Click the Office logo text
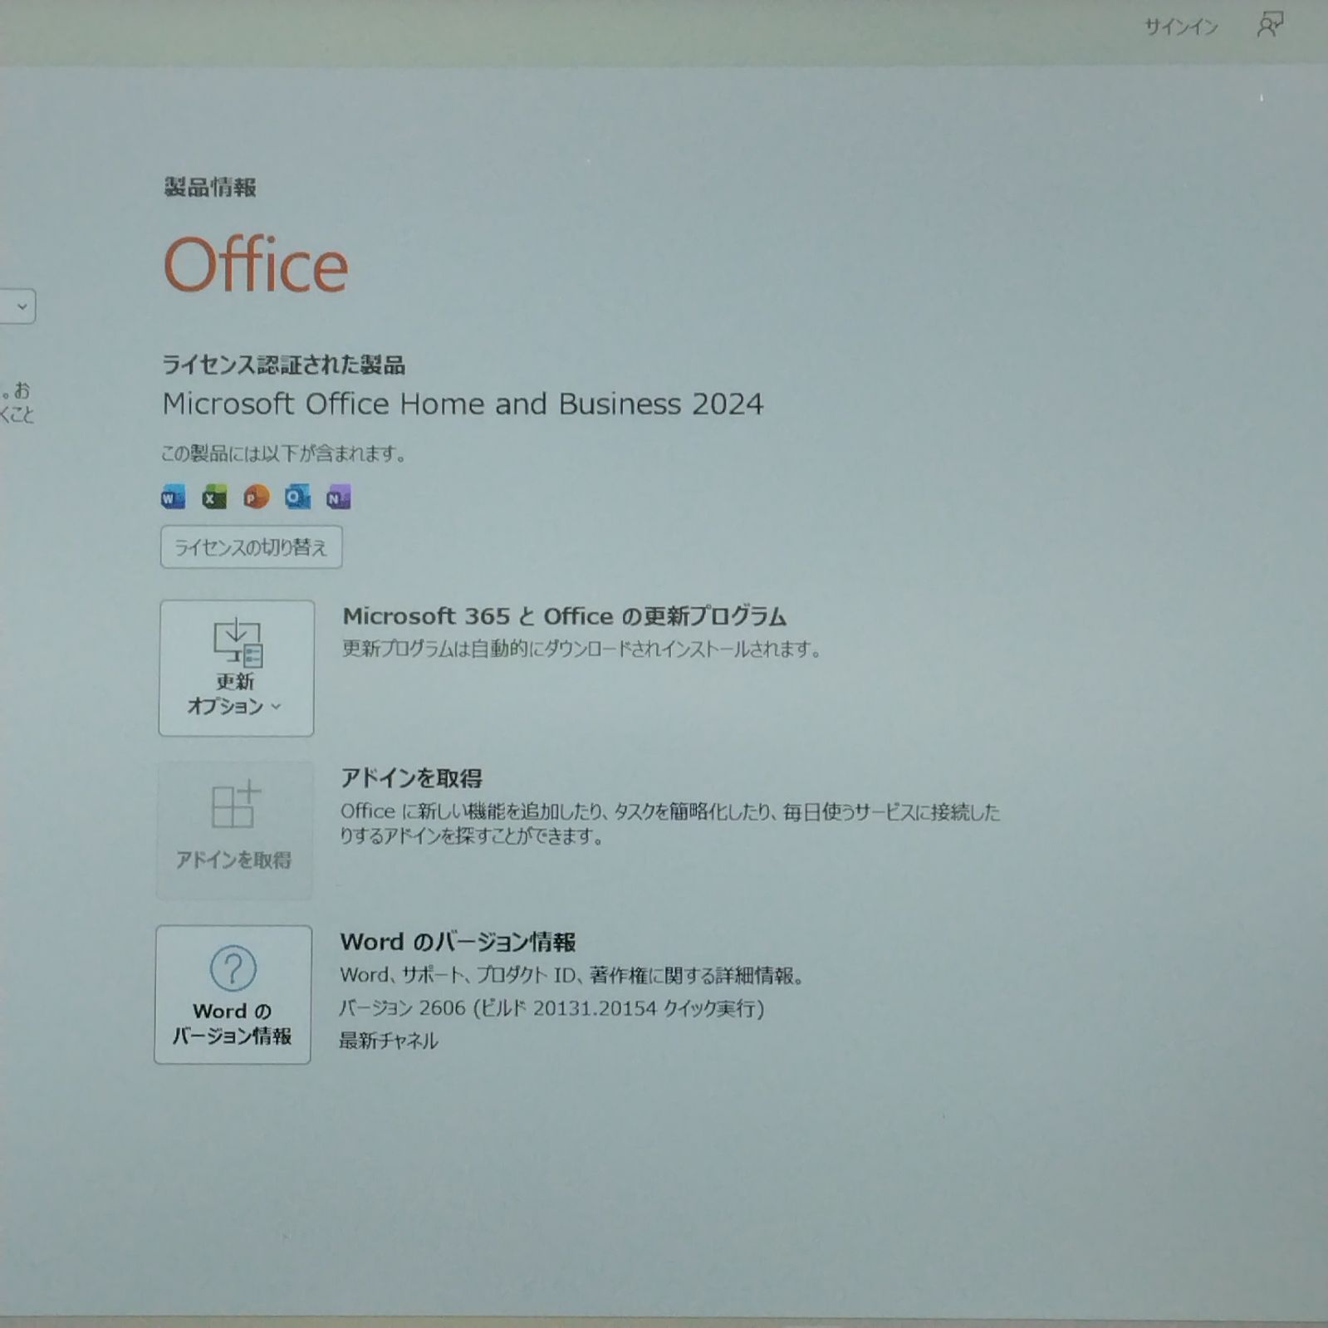1328x1328 pixels. pos(256,264)
